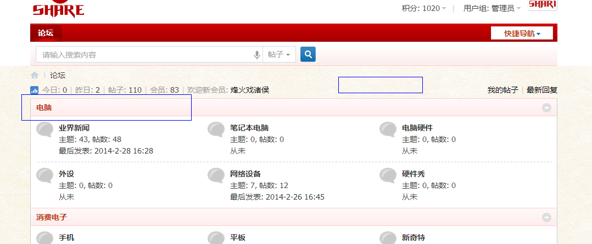Collapse the 消费电子 category section
The width and height of the screenshot is (592, 244).
(x=546, y=218)
